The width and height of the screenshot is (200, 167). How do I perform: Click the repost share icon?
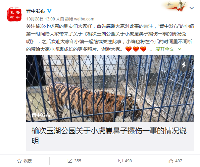(70, 161)
